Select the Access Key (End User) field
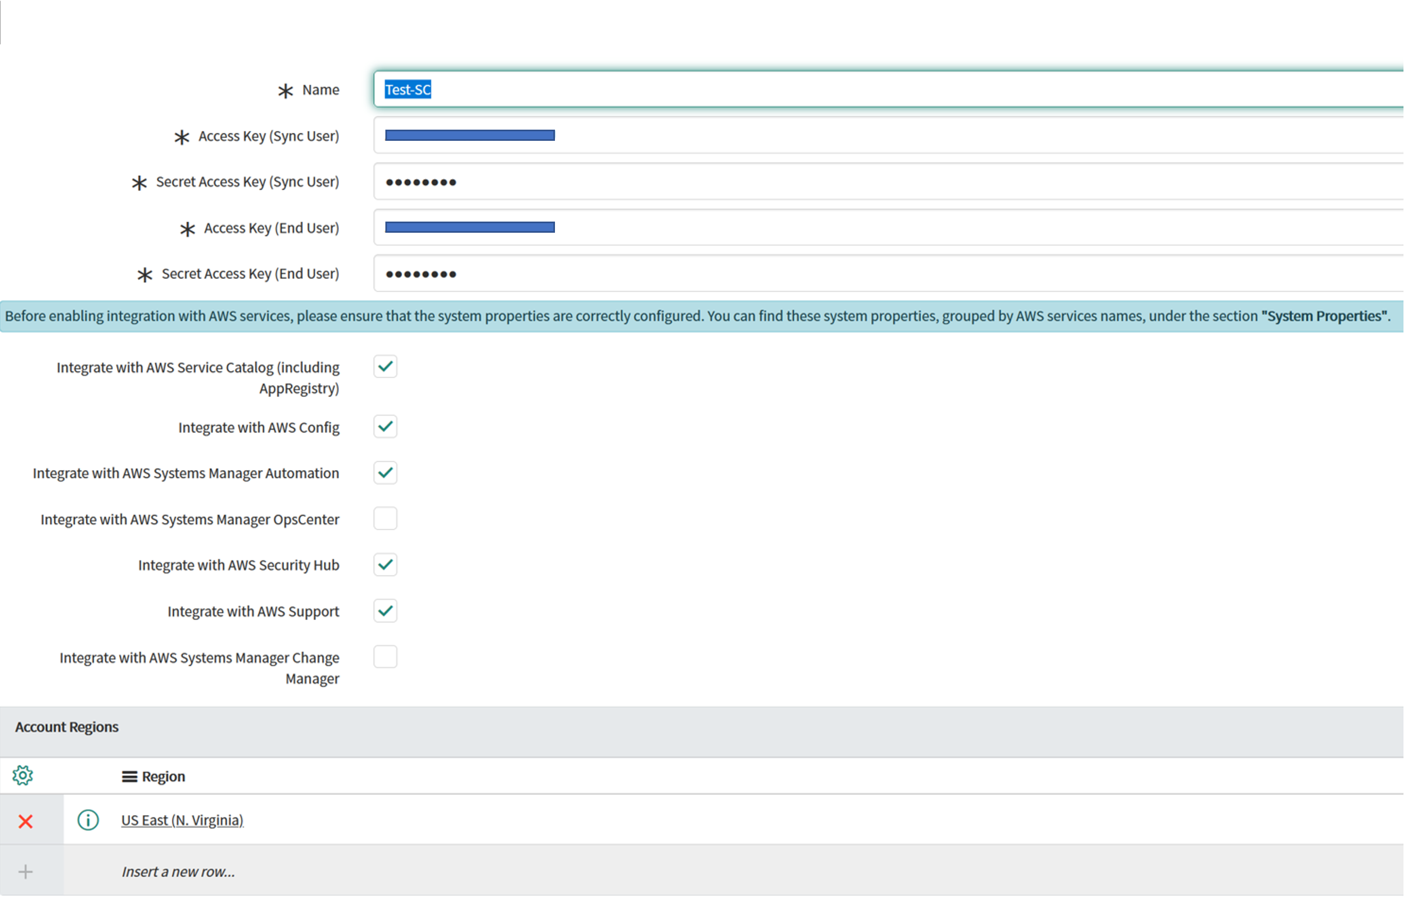Viewport: 1406px width, 898px height. pos(701,227)
